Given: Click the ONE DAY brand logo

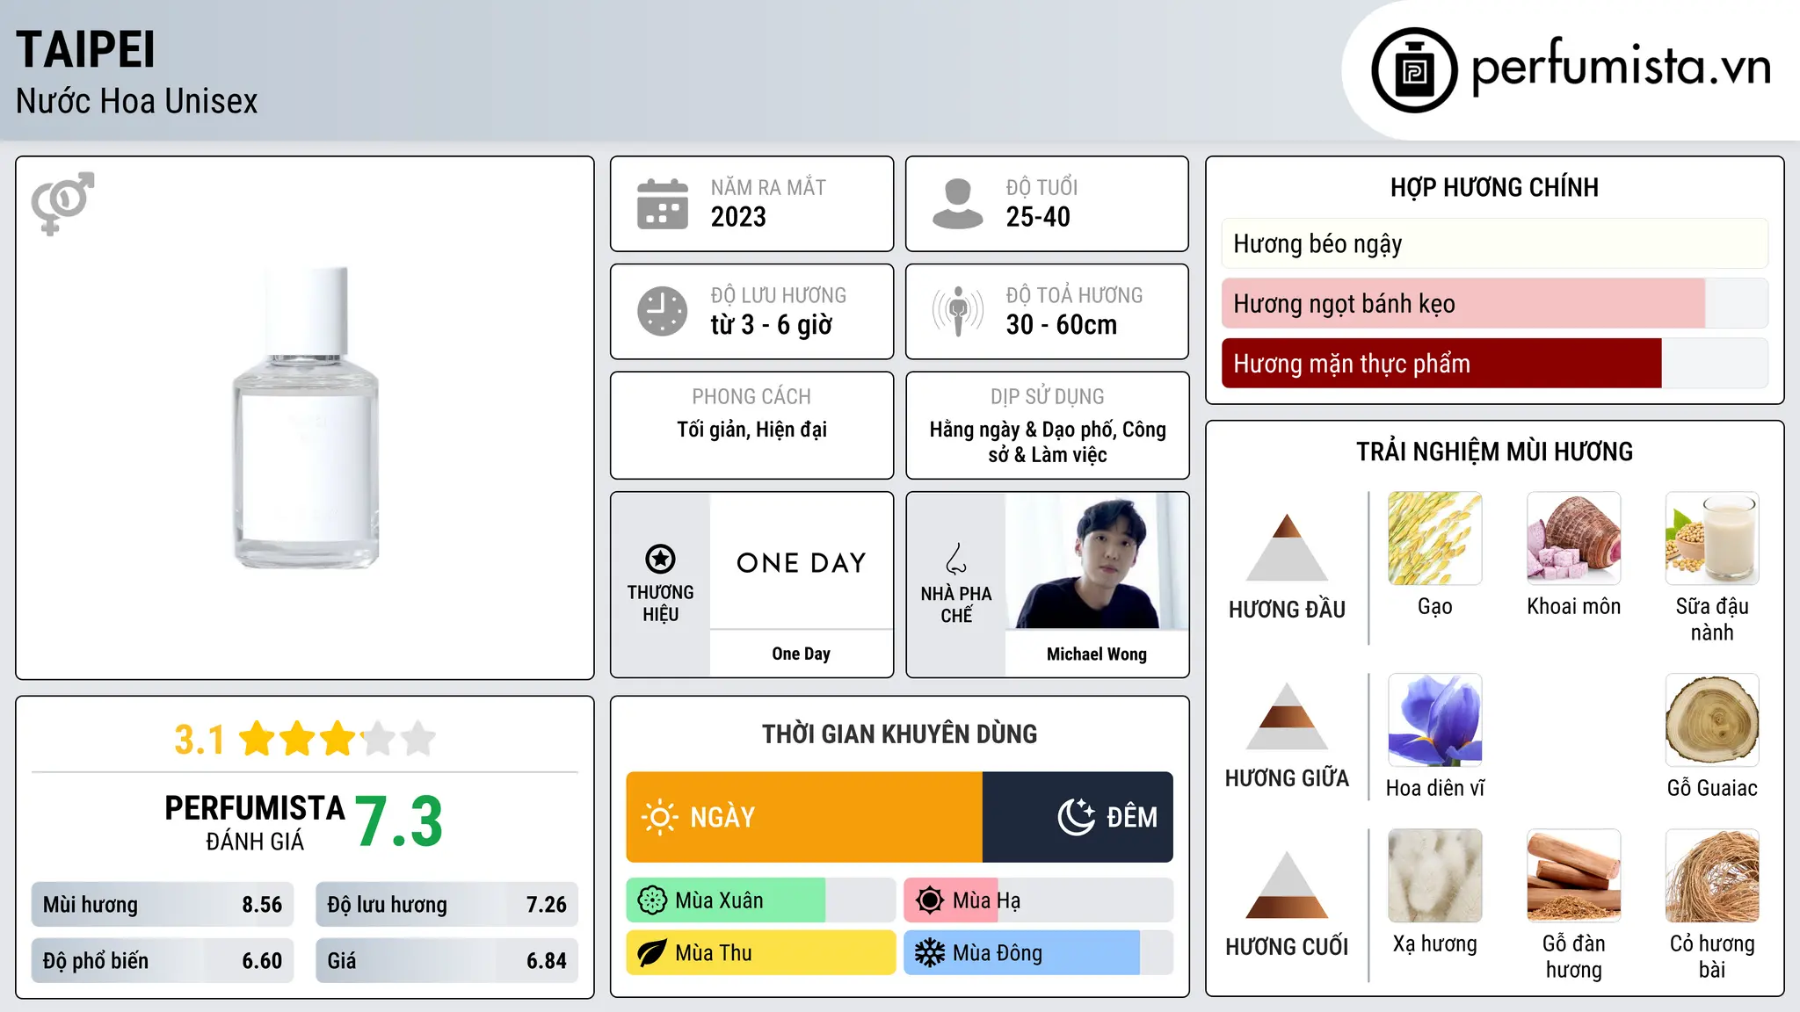Looking at the screenshot, I should click(802, 562).
